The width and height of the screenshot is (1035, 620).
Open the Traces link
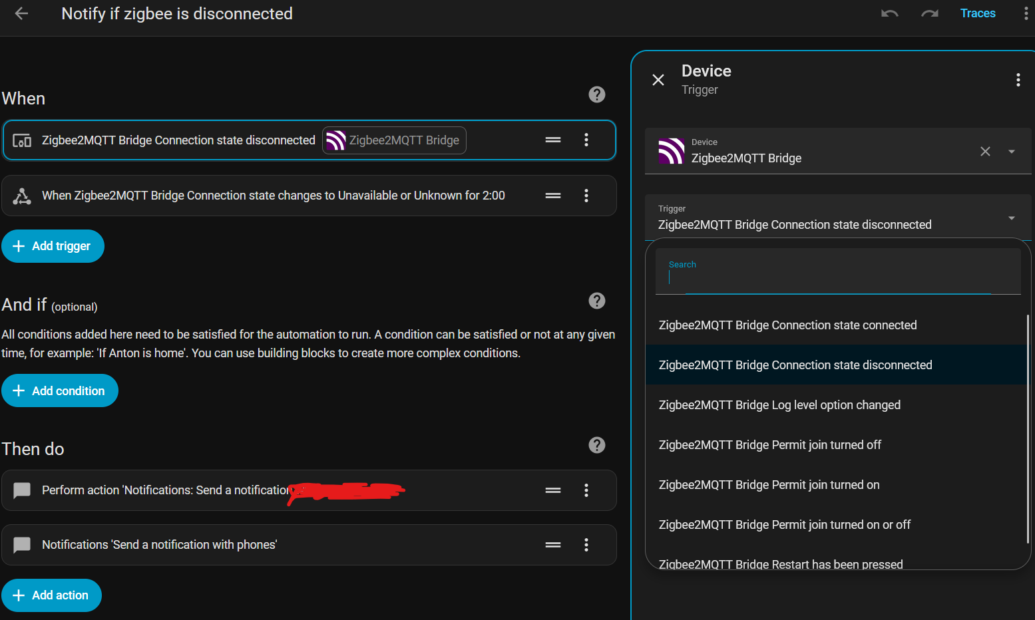[978, 13]
